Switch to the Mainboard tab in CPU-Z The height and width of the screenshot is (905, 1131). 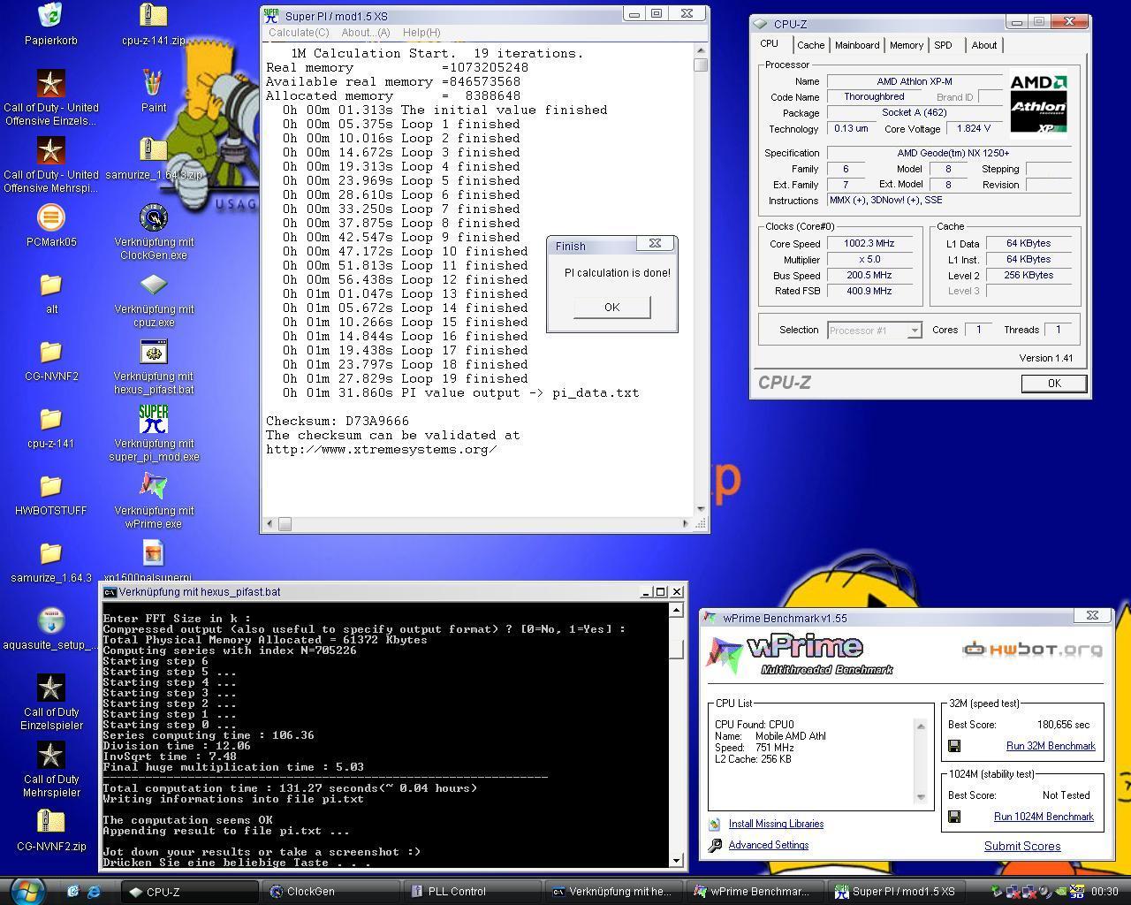pos(857,45)
